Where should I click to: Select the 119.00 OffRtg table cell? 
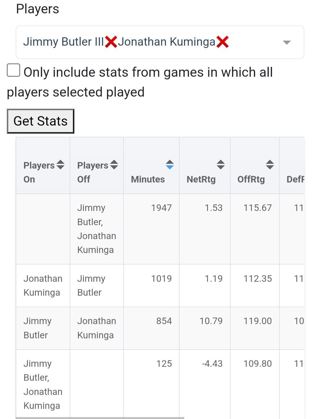point(257,321)
